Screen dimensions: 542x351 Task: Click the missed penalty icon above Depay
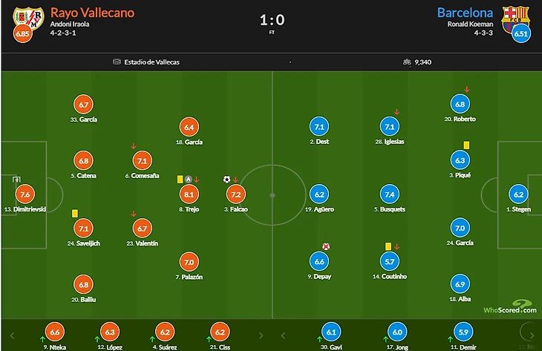(x=325, y=246)
